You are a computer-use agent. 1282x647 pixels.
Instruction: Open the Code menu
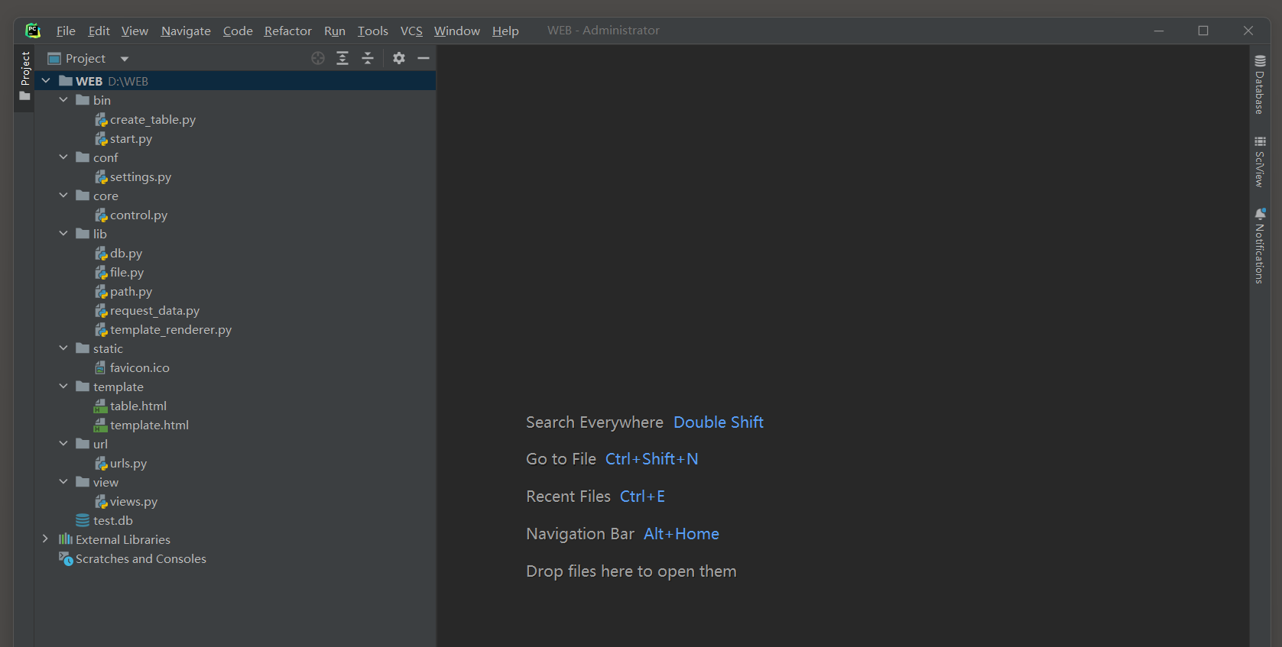(238, 31)
